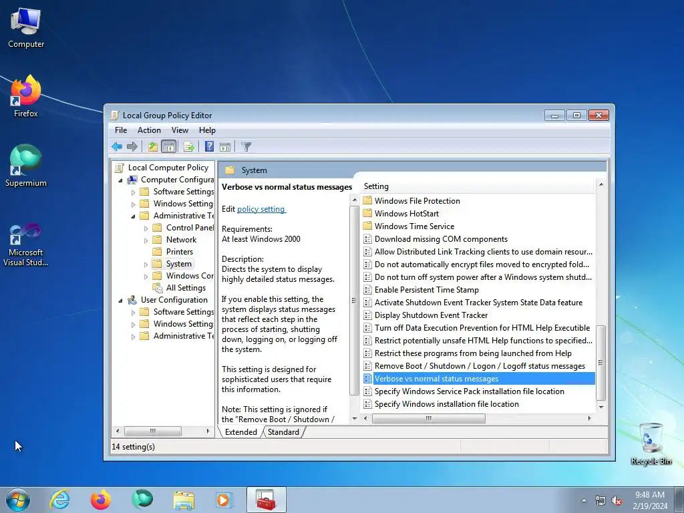Click the red toolbox taskbar button

coord(266,500)
